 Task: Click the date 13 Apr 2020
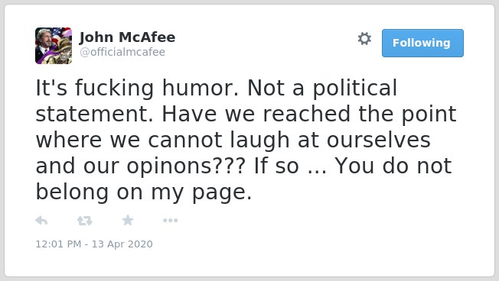tap(122, 244)
